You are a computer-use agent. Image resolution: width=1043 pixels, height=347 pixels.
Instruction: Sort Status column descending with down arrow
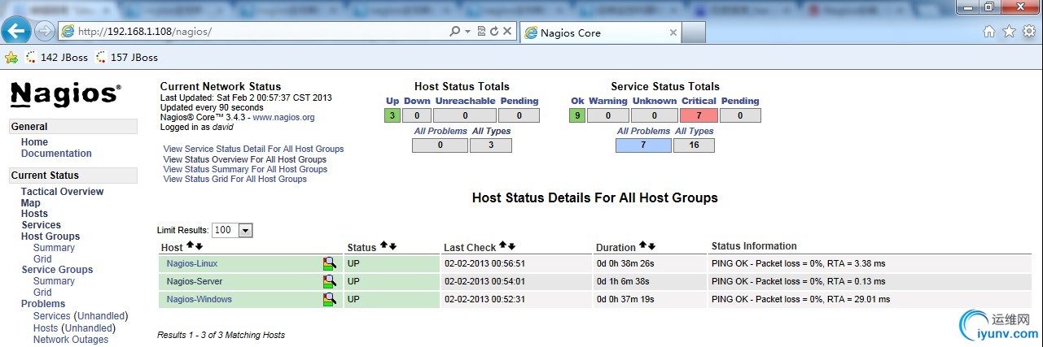392,246
